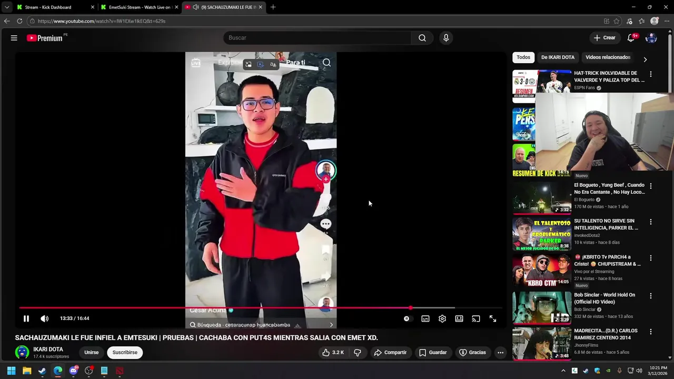
Task: Open OBS Studio from the taskbar
Action: click(89, 371)
